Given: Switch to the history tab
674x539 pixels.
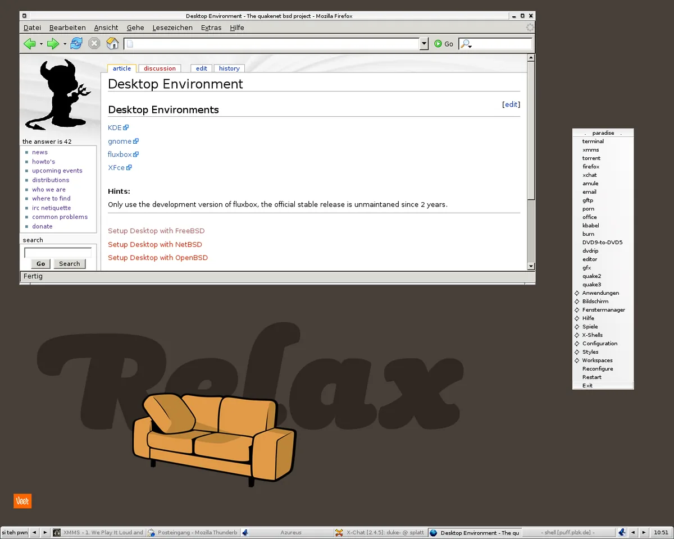Looking at the screenshot, I should (x=229, y=68).
